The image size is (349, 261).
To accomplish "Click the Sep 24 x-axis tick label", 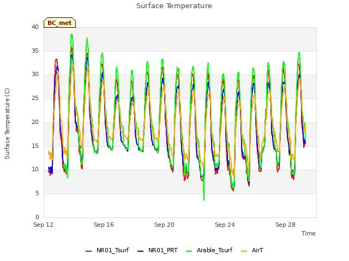I will point(225,225).
